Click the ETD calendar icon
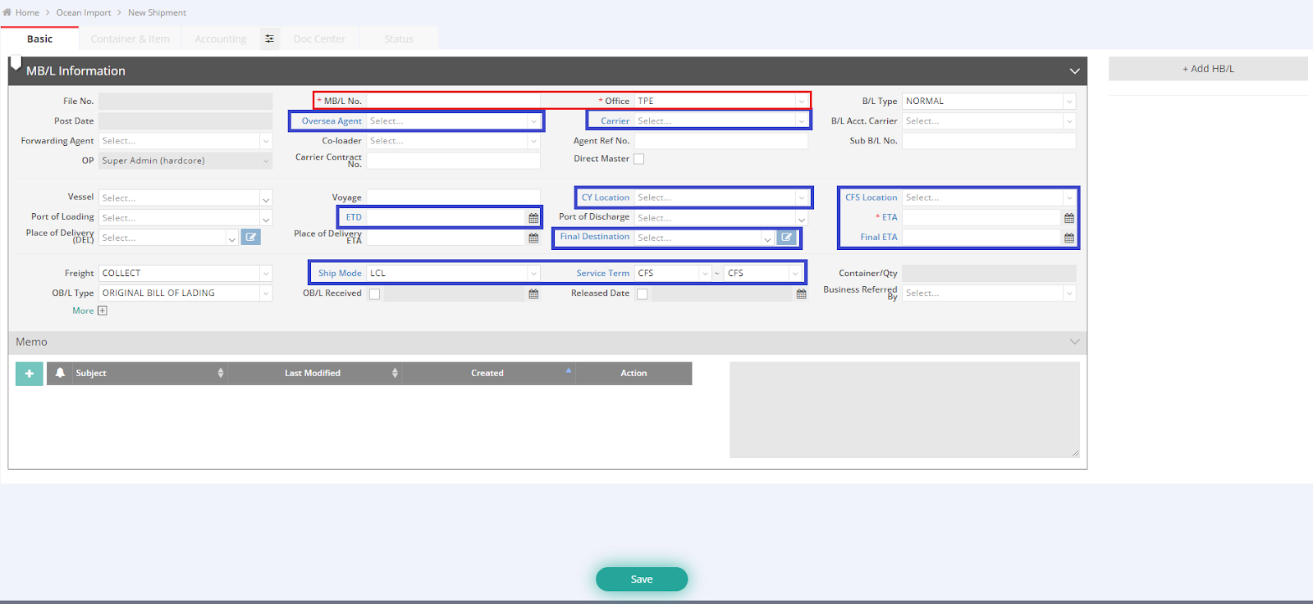This screenshot has width=1313, height=604. pos(533,218)
